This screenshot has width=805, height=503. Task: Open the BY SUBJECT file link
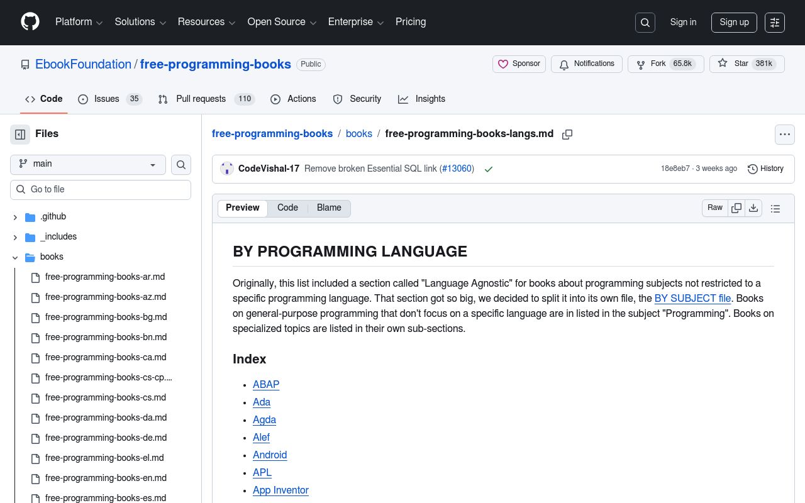[692, 299]
